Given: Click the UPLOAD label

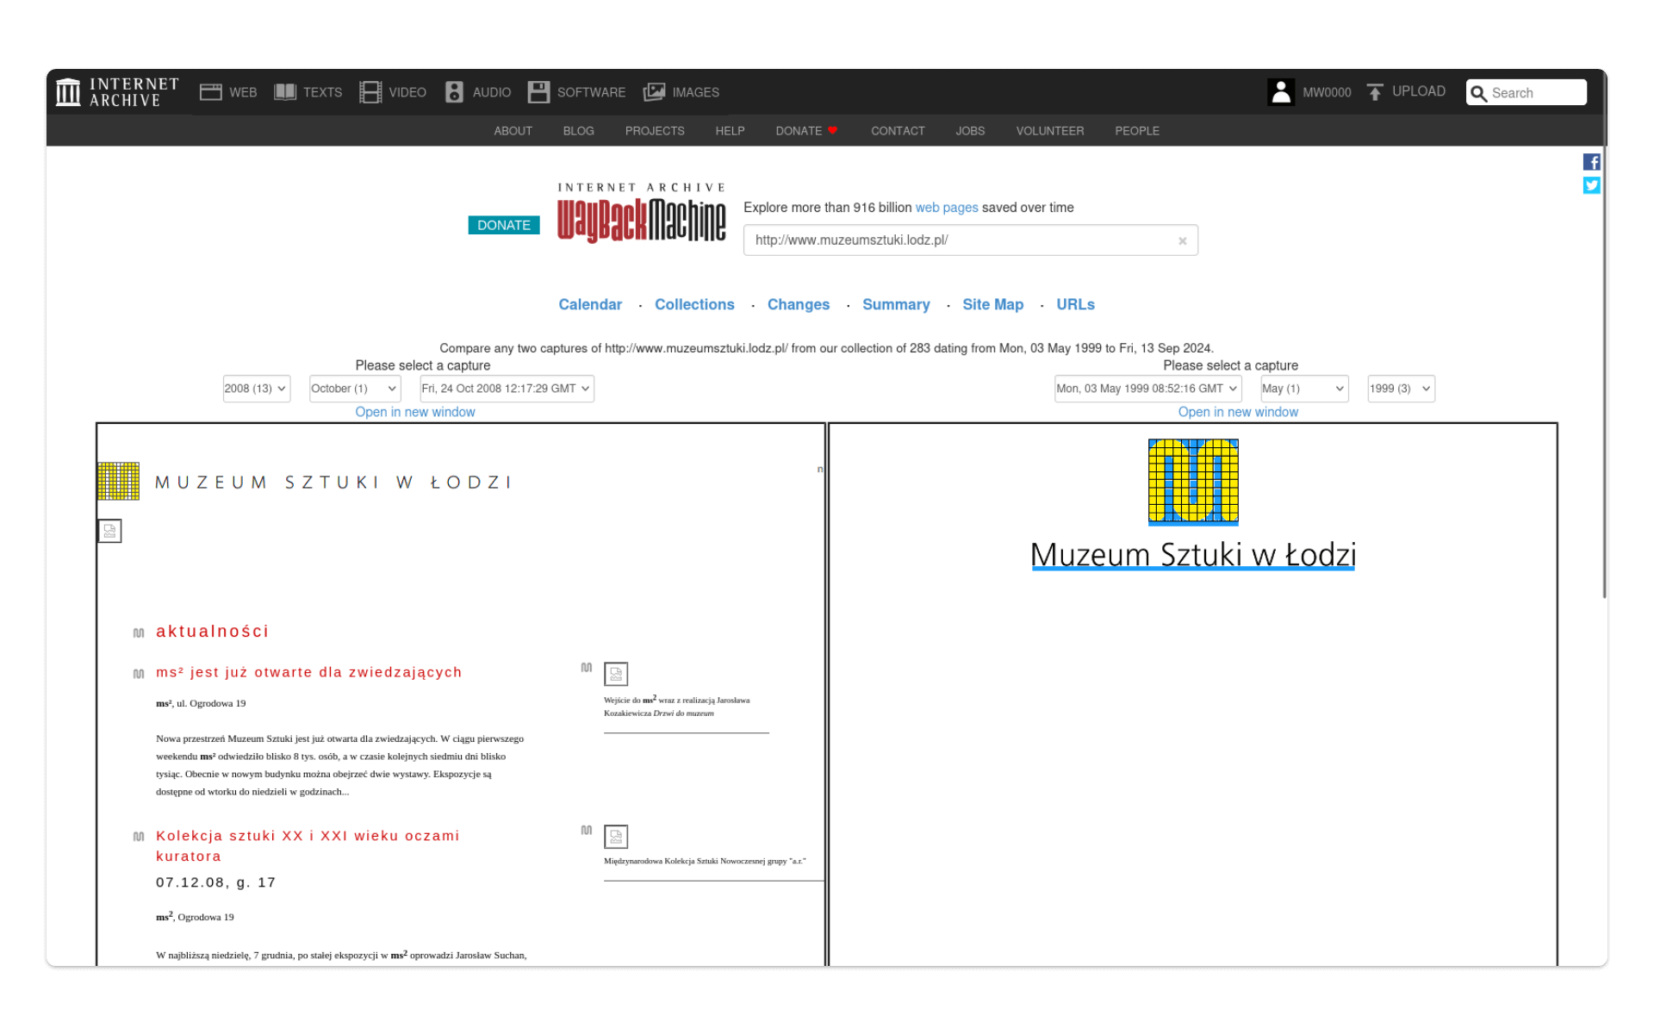Looking at the screenshot, I should pyautogui.click(x=1419, y=91).
